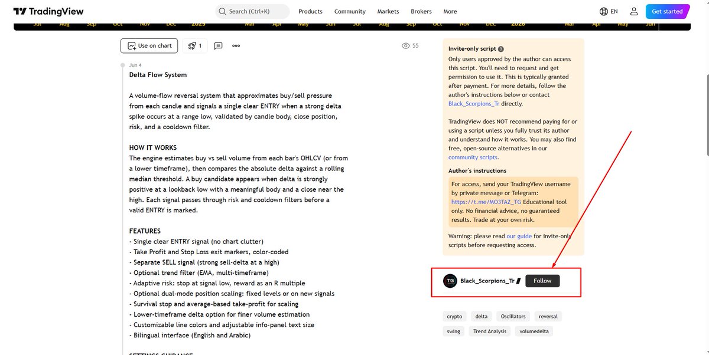Click the views eye icon
Screen dimensions: 709x355
tap(406, 45)
